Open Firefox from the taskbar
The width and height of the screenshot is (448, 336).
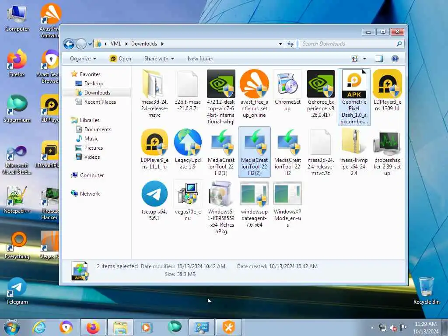click(x=93, y=327)
